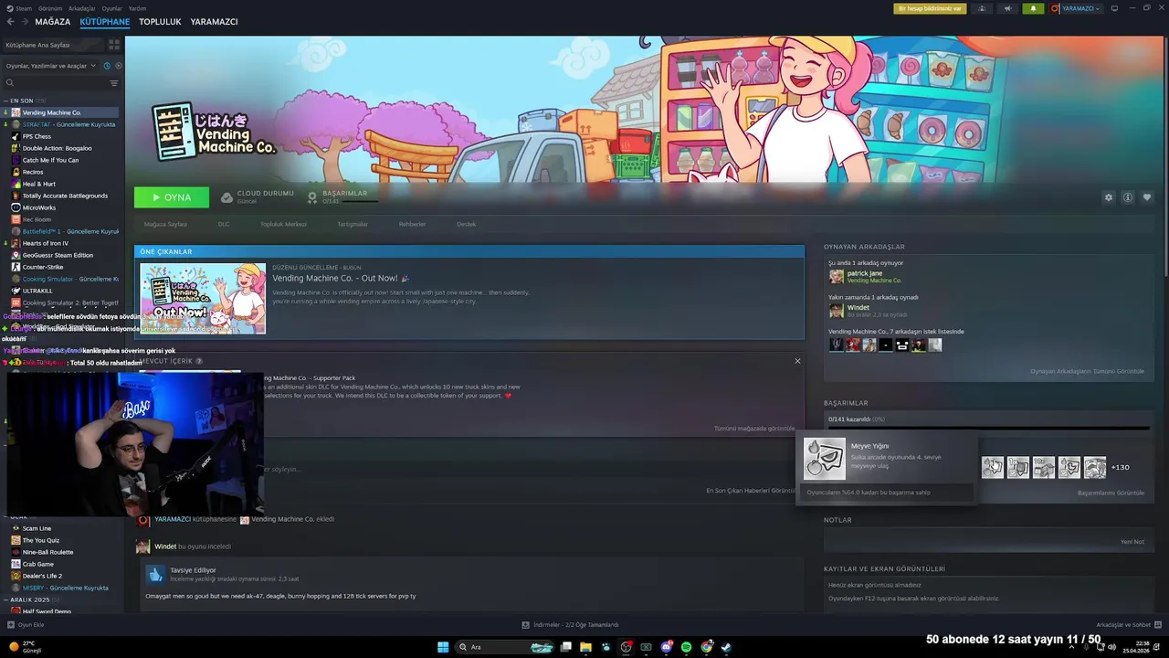Click the library search magnifier icon
Image resolution: width=1169 pixels, height=658 pixels.
[x=10, y=83]
